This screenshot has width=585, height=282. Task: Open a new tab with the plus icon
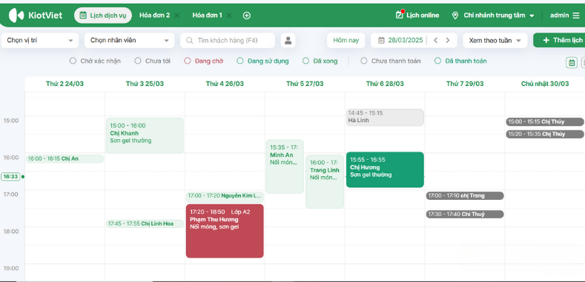(247, 16)
